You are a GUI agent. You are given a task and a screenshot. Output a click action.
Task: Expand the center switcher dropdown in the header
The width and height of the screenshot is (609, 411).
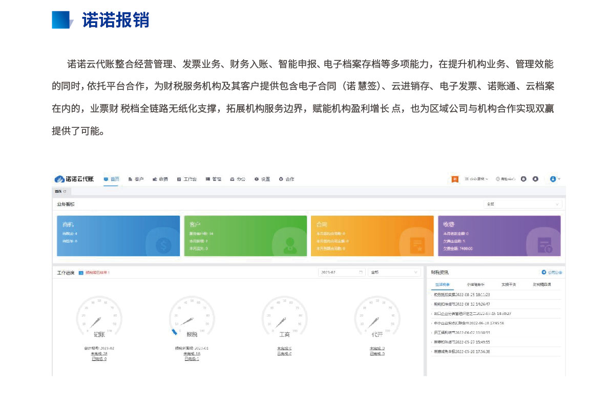tap(476, 179)
